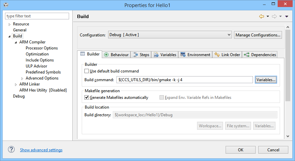Viewport: 295px width, 161px height.
Task: Open the view menu triangle icon
Action: pyautogui.click(x=287, y=16)
